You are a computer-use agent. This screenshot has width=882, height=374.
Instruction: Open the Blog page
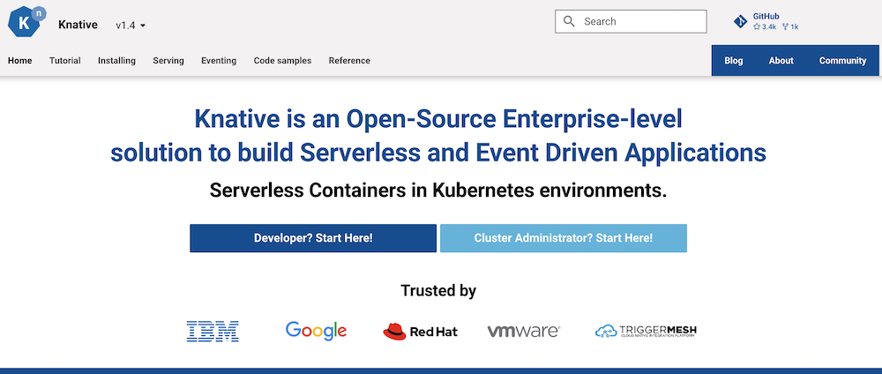point(734,61)
